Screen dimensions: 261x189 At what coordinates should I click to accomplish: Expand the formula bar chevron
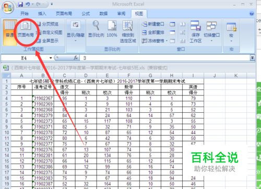[252, 58]
